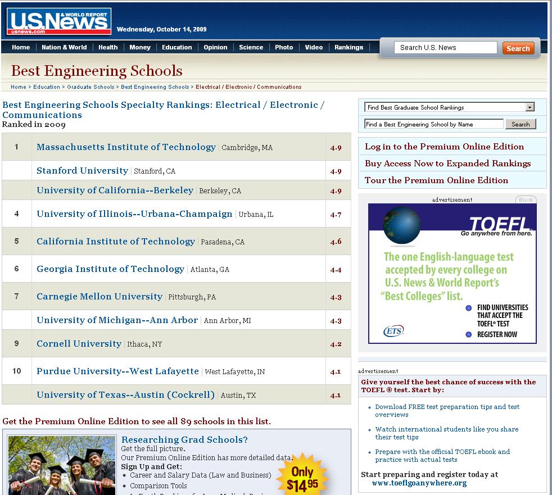Click the rank number 10 for Purdue

point(16,371)
